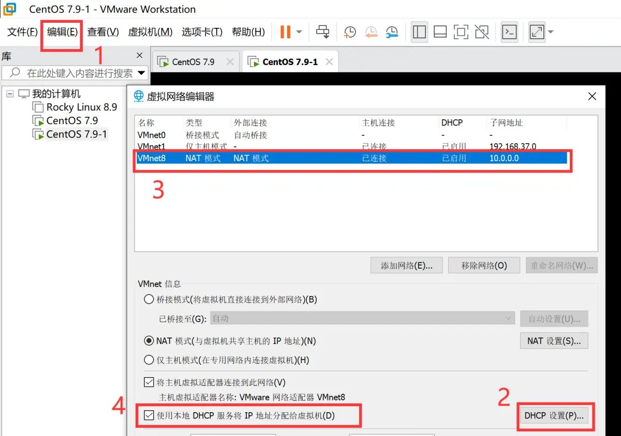Viewport: 621px width, 436px height.
Task: Open the stretch mode dropdown arrow
Action: click(550, 32)
